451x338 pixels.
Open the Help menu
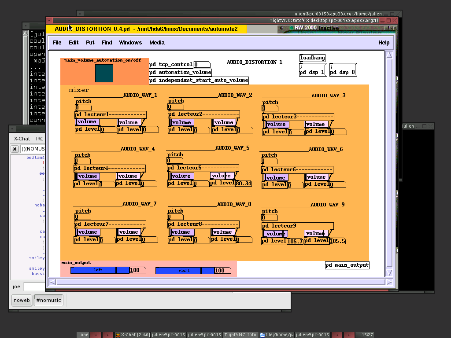pos(384,43)
